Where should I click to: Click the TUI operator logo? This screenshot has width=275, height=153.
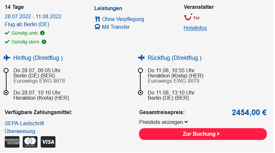[x=192, y=17]
